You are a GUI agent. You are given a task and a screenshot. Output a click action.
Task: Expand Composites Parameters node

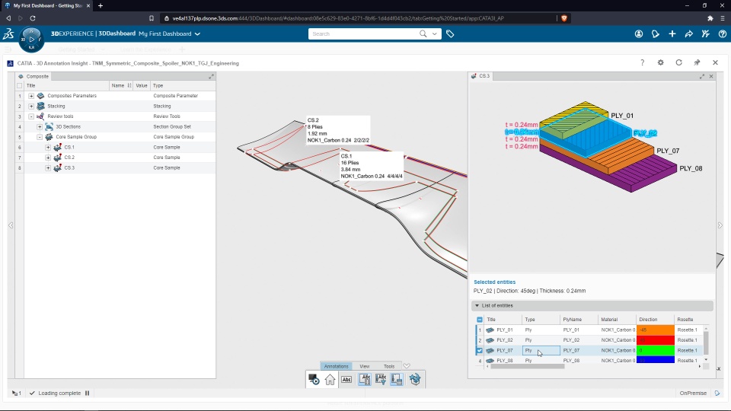pyautogui.click(x=31, y=96)
